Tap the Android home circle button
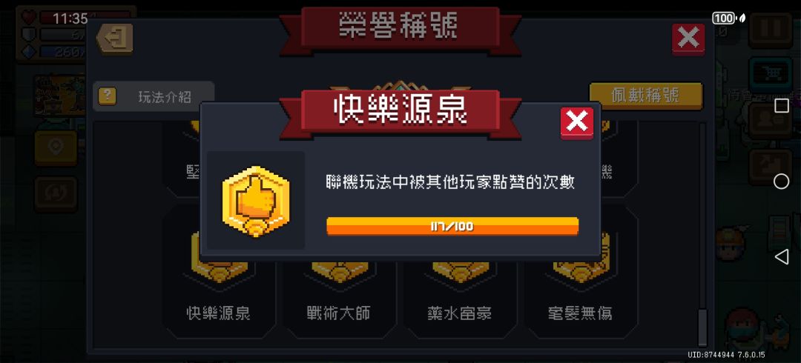This screenshot has height=363, width=801. pyautogui.click(x=781, y=181)
